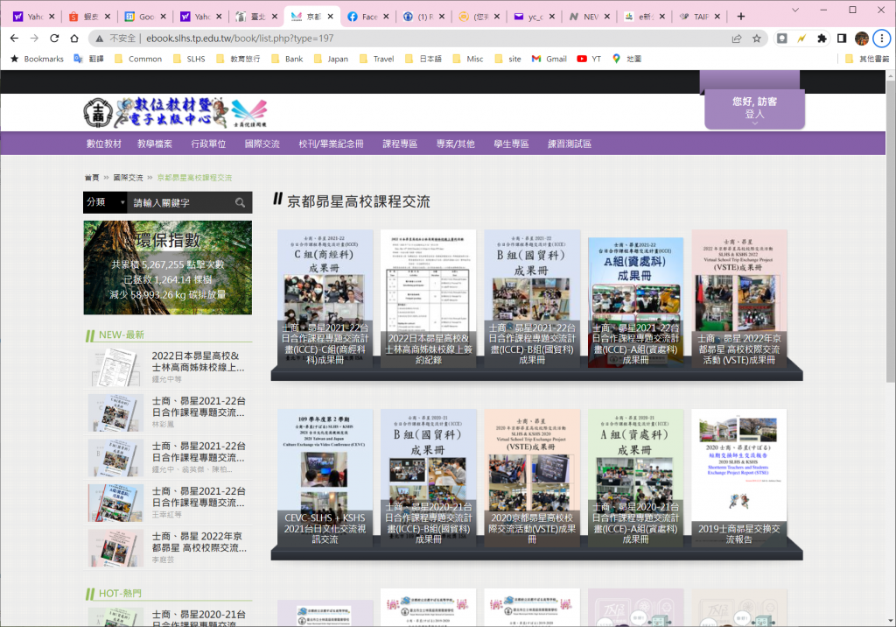
Task: Open the Extensions puzzle menu
Action: [822, 39]
